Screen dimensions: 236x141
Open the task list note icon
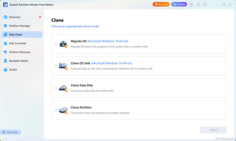tap(191, 5)
